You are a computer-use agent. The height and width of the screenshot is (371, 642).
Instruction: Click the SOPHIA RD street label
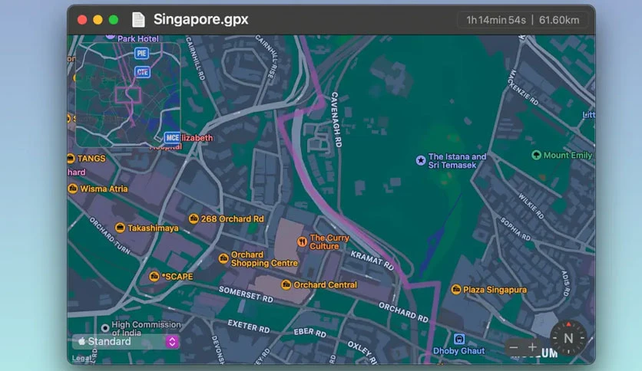point(515,229)
